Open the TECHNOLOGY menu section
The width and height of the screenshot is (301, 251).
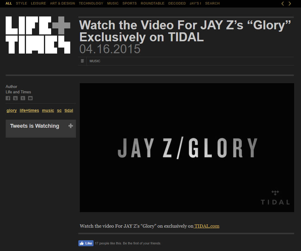tap(91, 4)
